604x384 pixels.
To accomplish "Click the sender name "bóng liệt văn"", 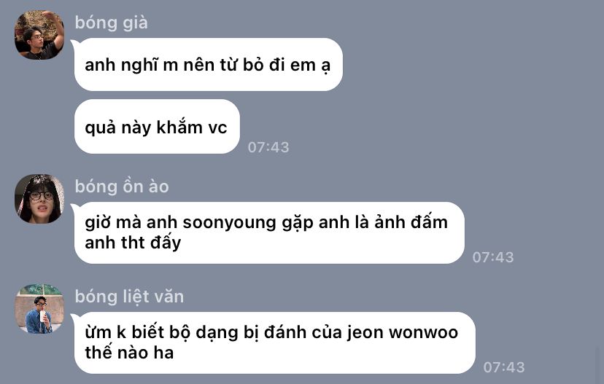I will tap(129, 297).
